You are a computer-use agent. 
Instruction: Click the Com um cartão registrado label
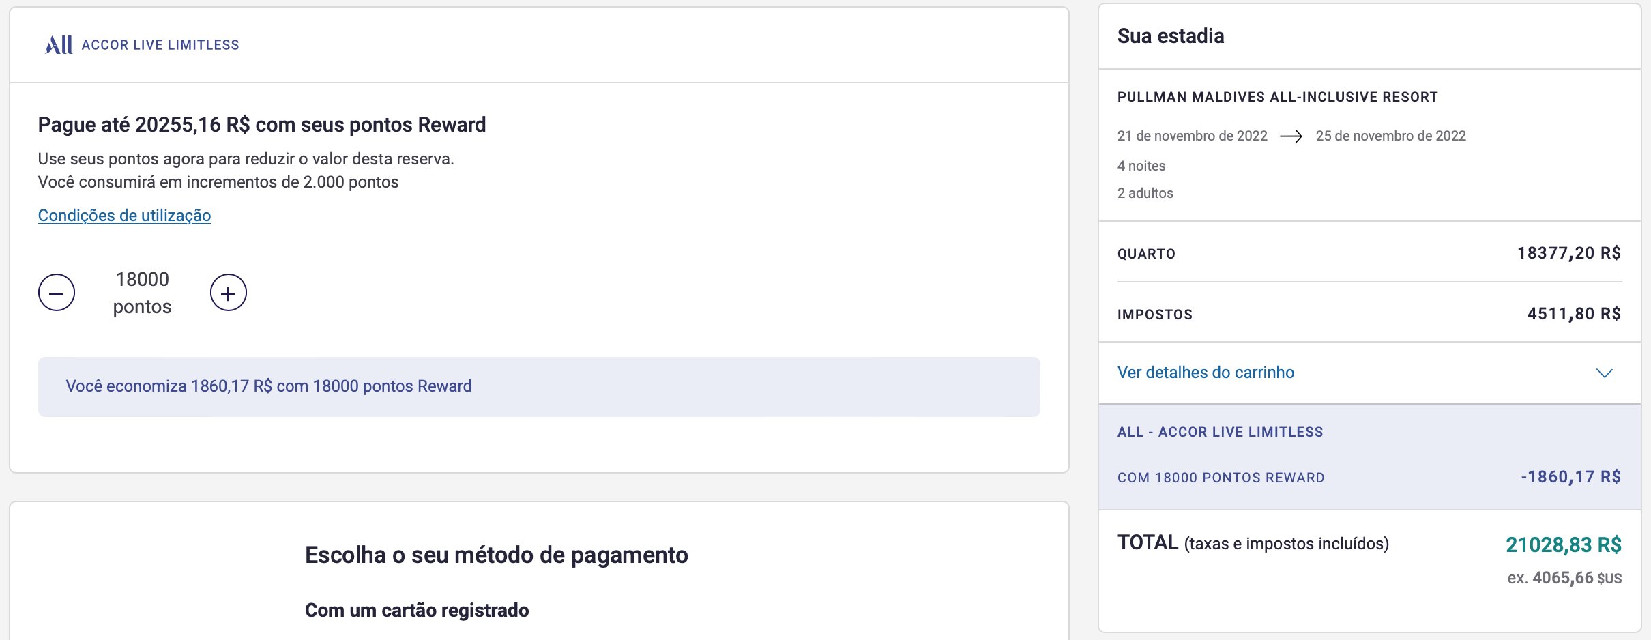coord(417,610)
